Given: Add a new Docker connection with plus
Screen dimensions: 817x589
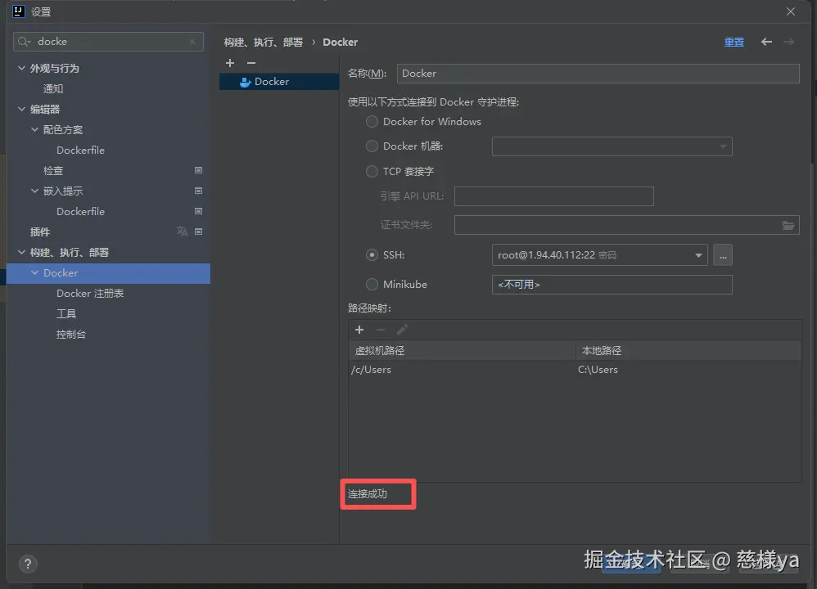Looking at the screenshot, I should pos(230,63).
